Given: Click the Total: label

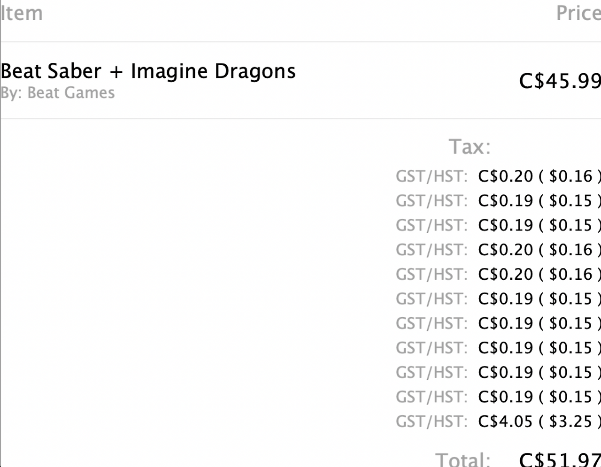Looking at the screenshot, I should click(463, 459).
